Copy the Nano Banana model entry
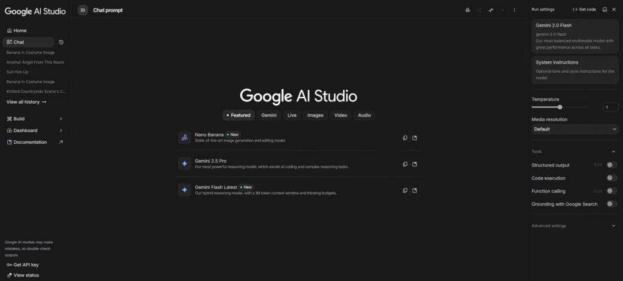The width and height of the screenshot is (623, 281). click(405, 138)
